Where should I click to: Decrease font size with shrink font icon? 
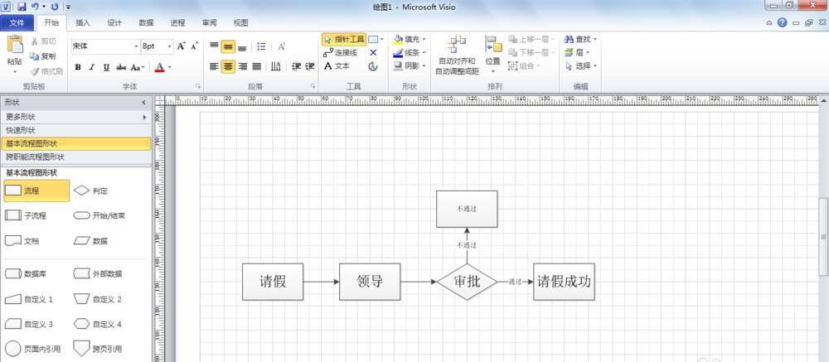(194, 46)
